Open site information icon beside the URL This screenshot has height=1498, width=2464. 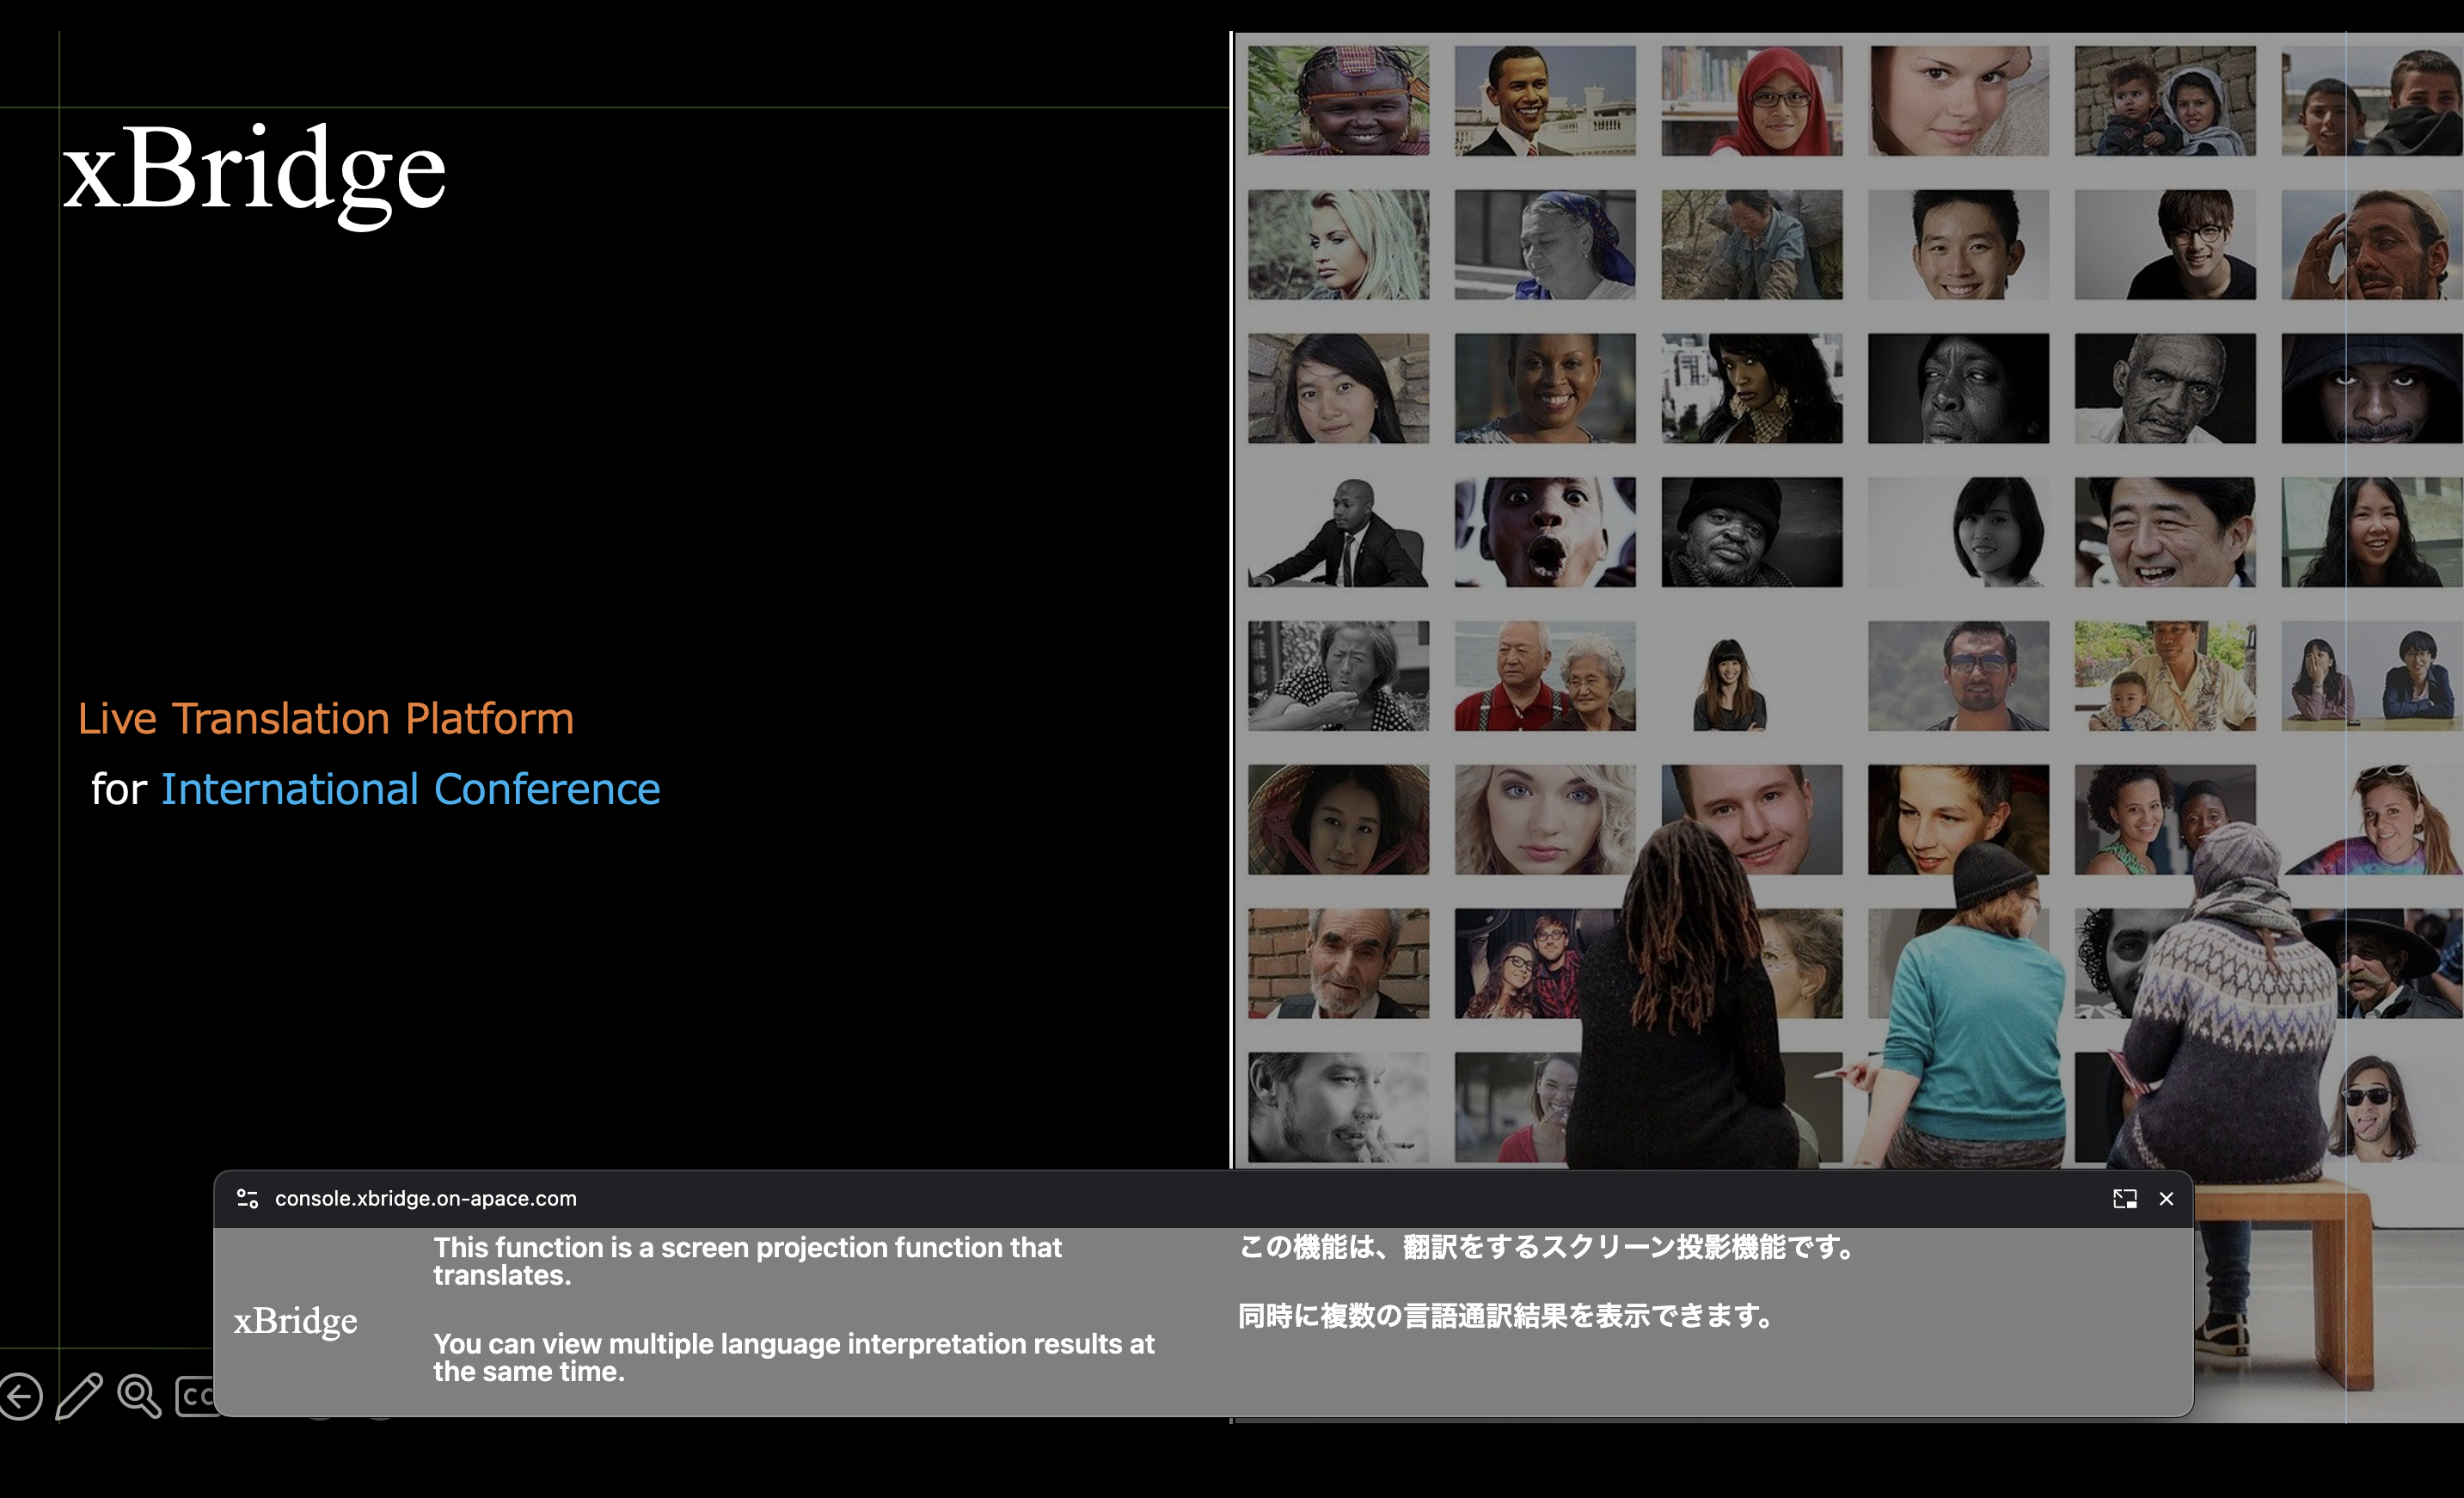pyautogui.click(x=247, y=1198)
